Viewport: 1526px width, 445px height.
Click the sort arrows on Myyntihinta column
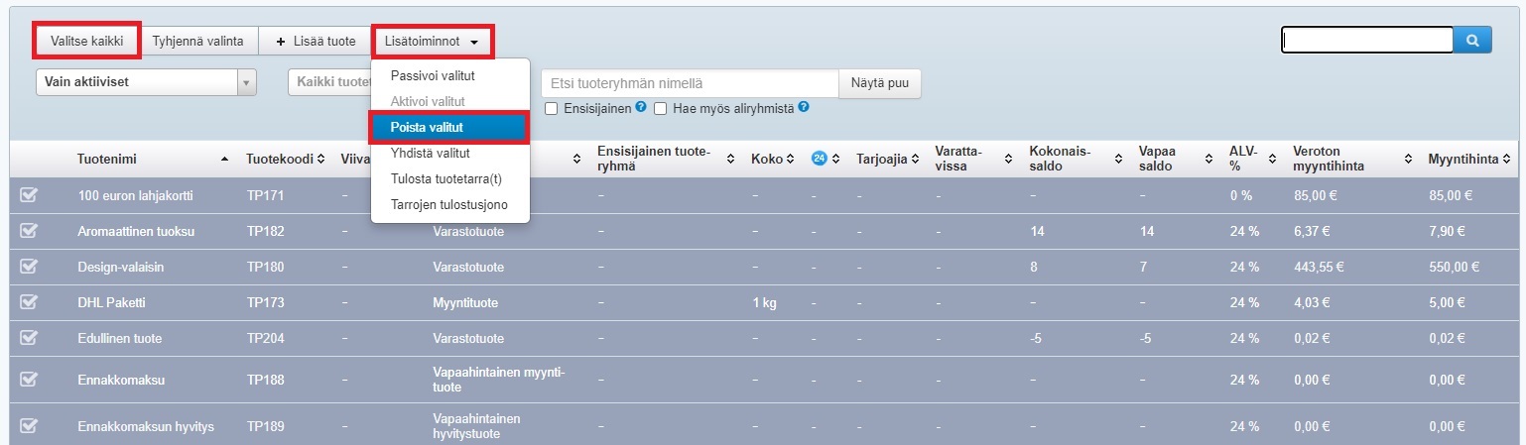(x=1507, y=159)
